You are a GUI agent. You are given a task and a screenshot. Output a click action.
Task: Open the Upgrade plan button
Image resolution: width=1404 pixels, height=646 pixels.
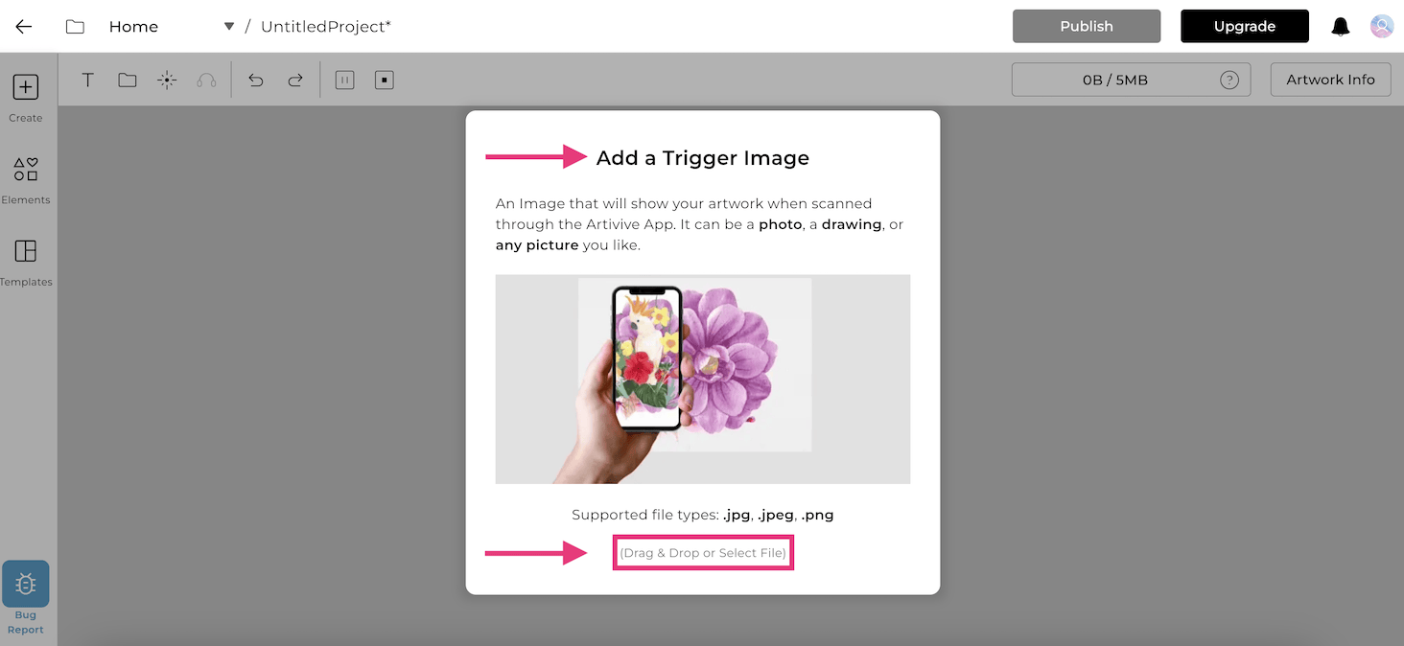point(1245,26)
